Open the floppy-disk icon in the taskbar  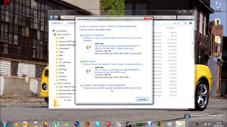coord(149,124)
